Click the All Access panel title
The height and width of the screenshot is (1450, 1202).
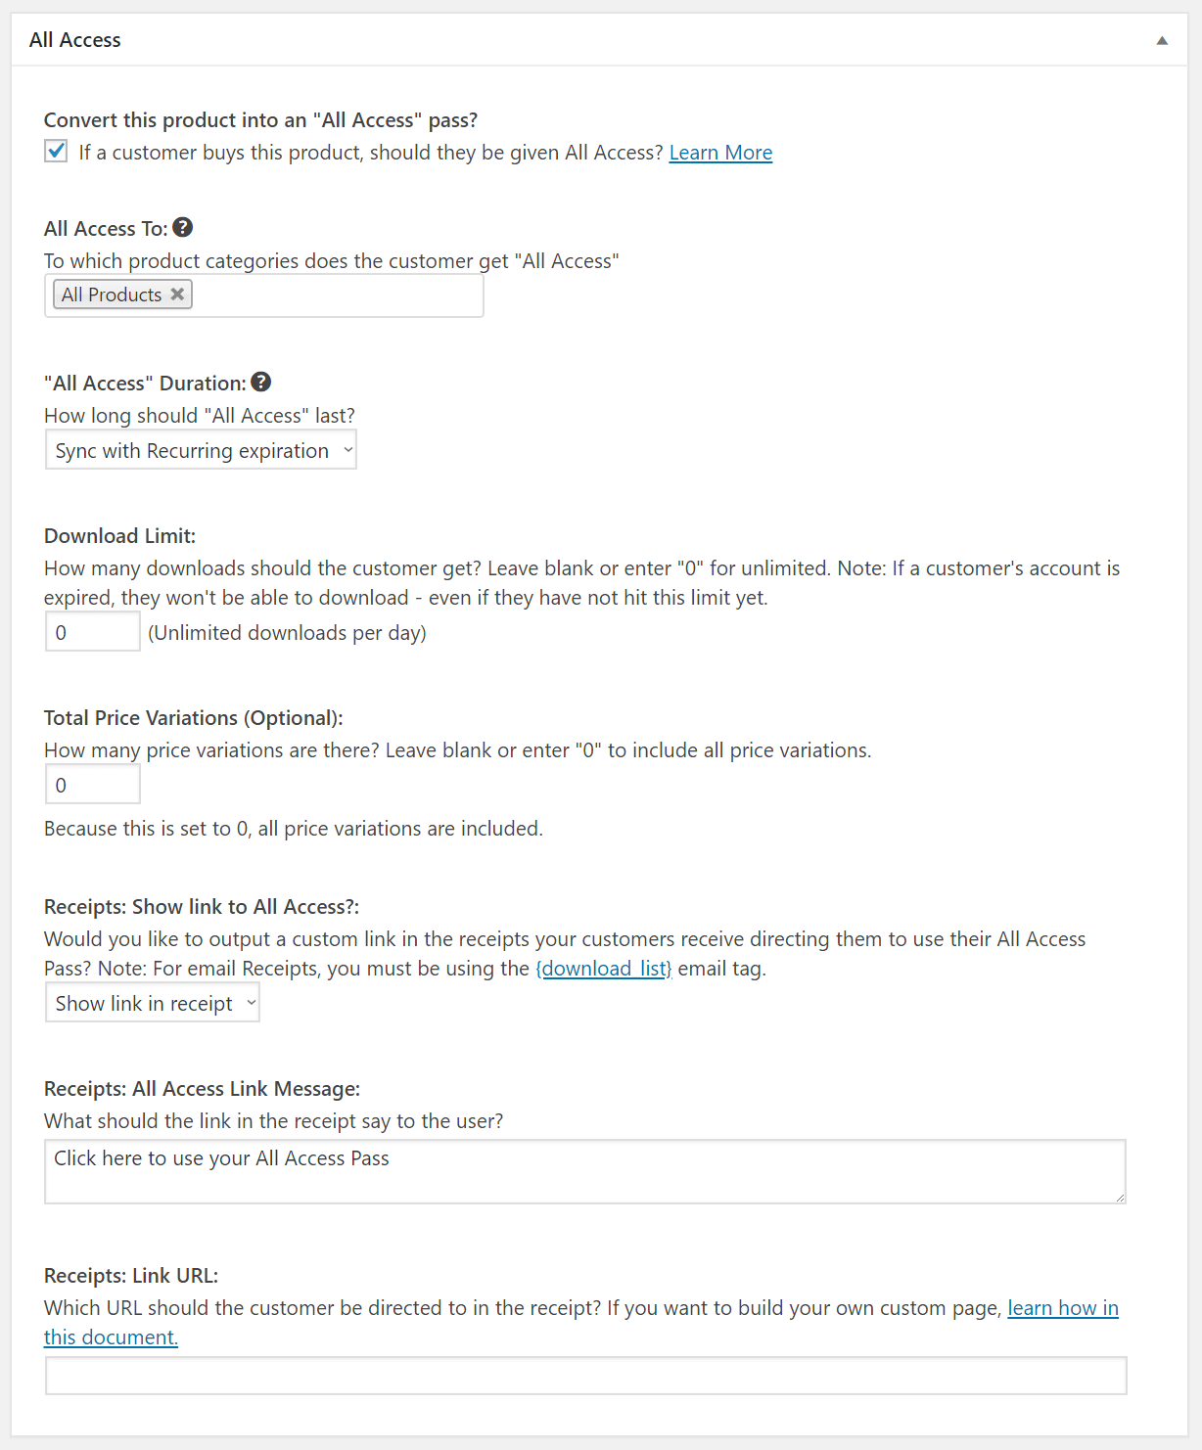click(x=75, y=40)
